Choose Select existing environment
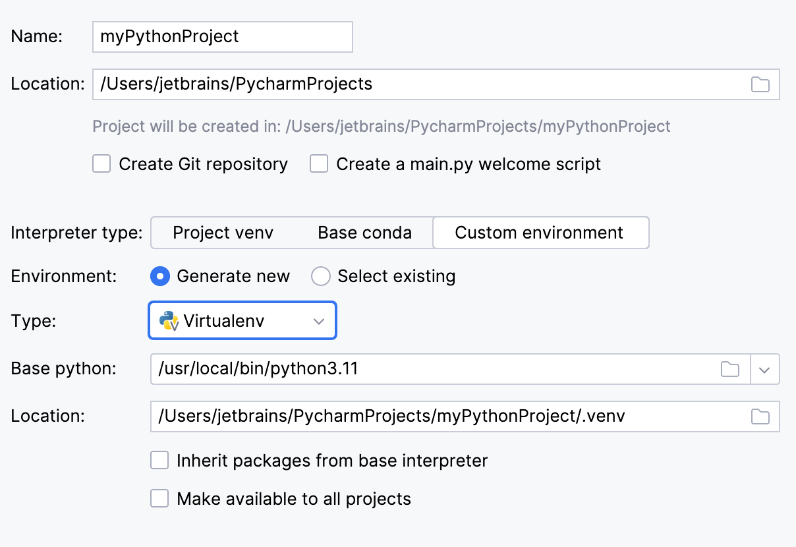This screenshot has height=547, width=796. click(321, 276)
